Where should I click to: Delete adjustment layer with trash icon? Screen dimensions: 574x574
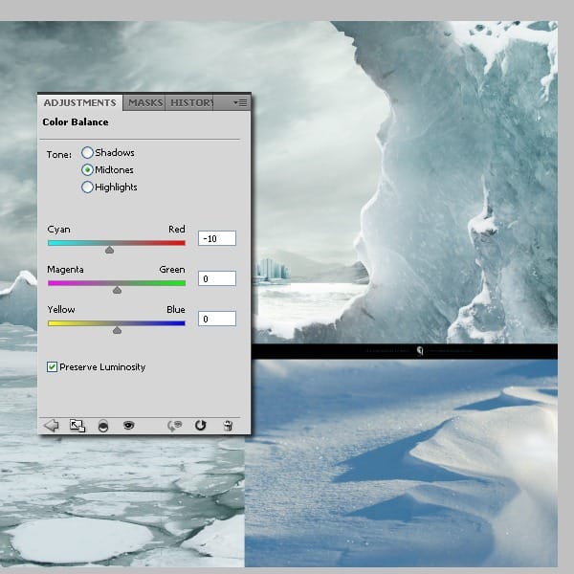228,425
